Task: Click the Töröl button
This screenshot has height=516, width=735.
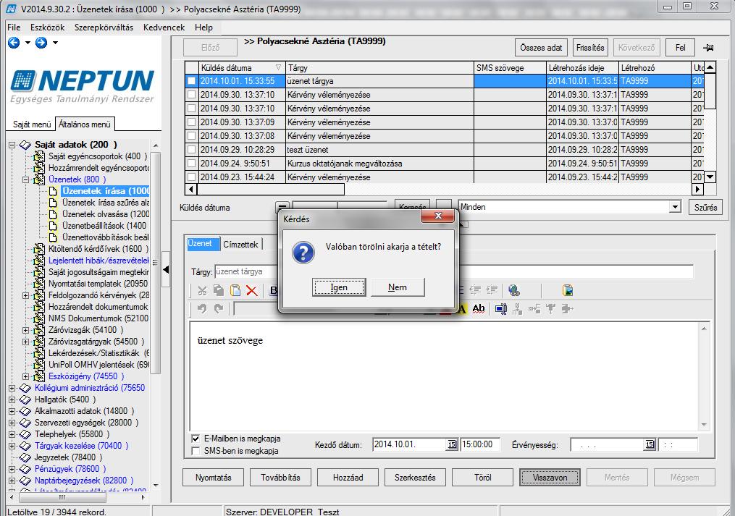Action: point(482,478)
